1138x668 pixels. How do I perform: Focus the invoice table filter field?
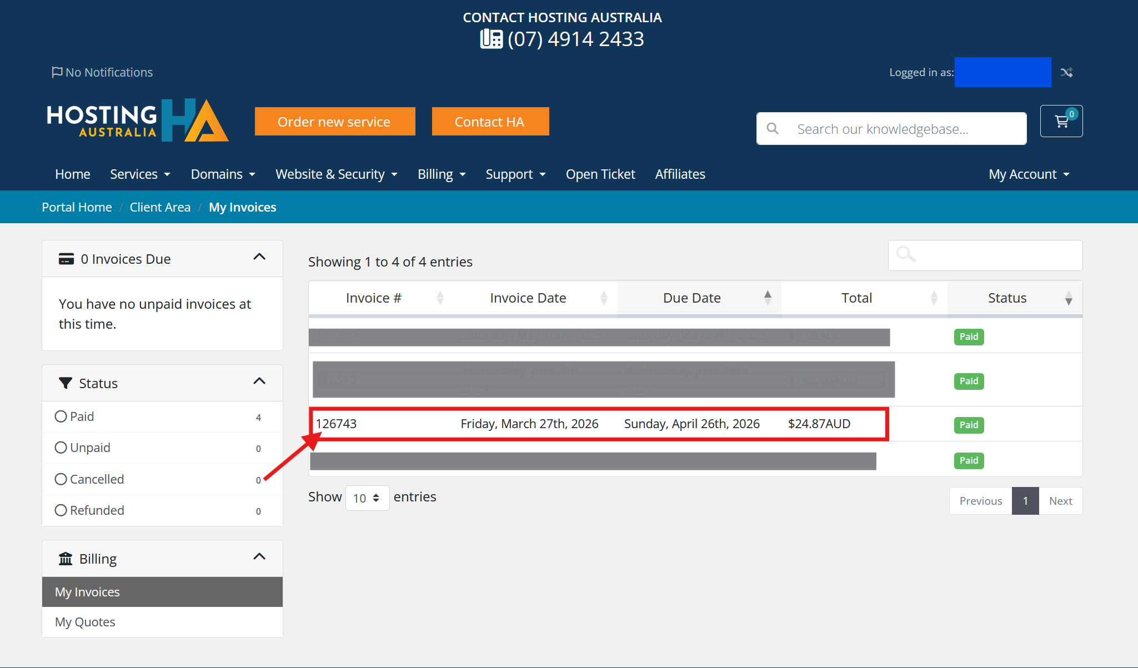pyautogui.click(x=985, y=255)
